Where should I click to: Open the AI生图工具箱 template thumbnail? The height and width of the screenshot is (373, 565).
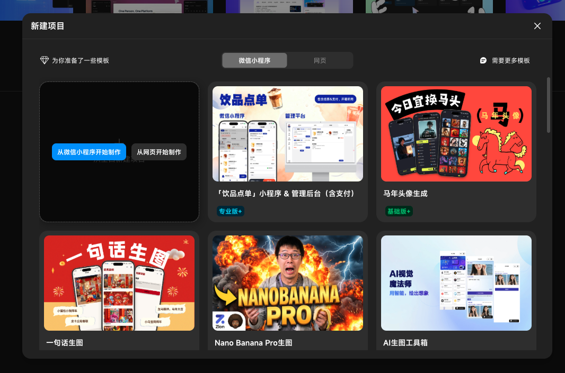tap(456, 283)
